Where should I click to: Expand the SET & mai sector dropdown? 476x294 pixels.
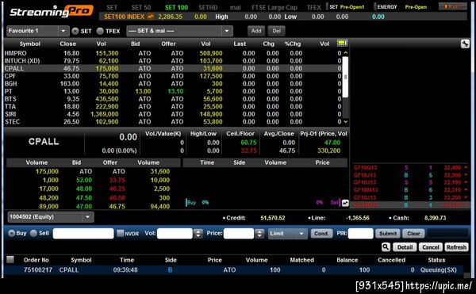point(180,31)
